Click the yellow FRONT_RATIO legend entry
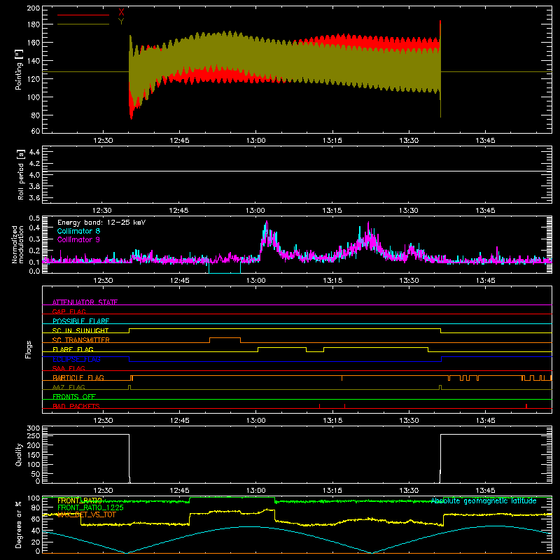 (x=79, y=500)
